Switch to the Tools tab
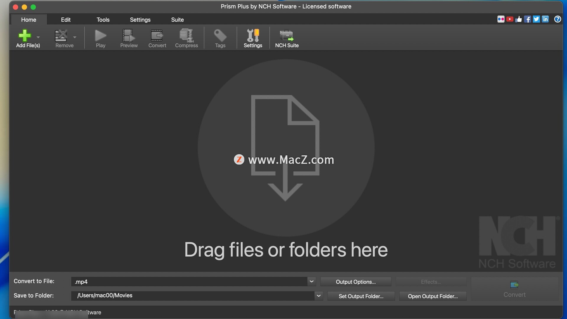This screenshot has height=319, width=567. (x=103, y=19)
